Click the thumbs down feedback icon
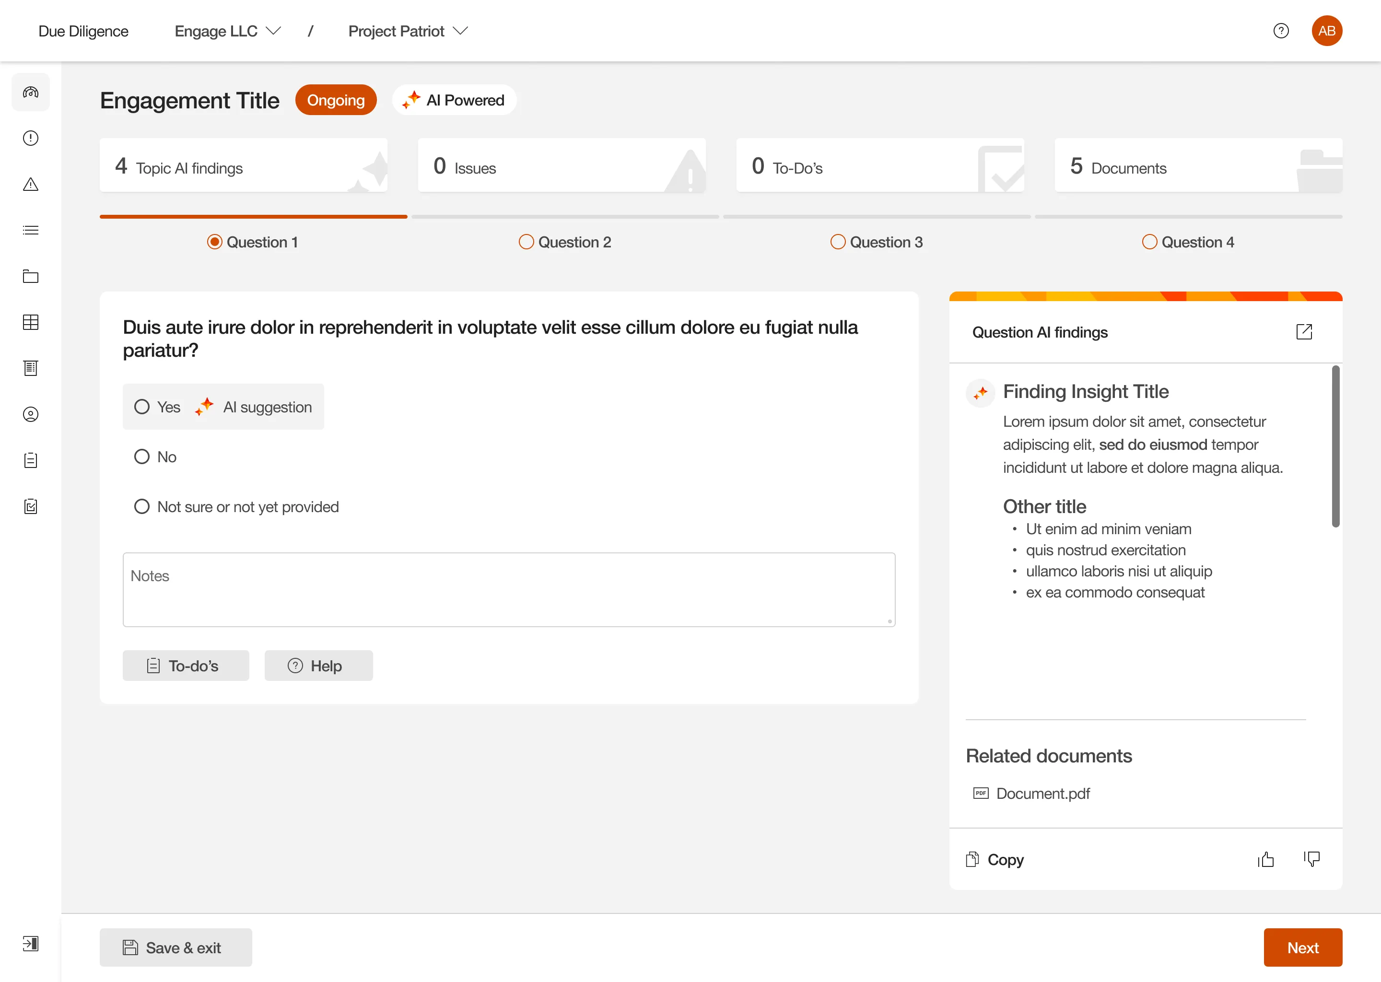The width and height of the screenshot is (1381, 982). coord(1311,859)
